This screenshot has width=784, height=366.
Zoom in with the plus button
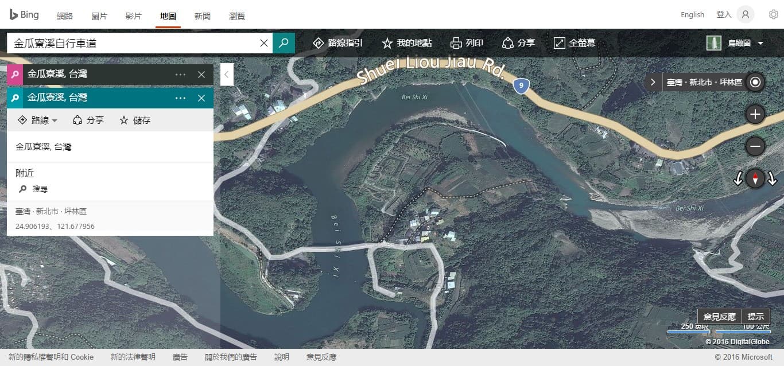coord(755,114)
